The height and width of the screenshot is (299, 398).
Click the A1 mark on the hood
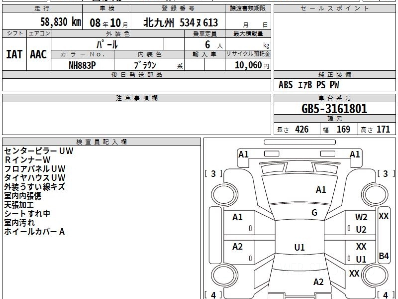click(321, 190)
